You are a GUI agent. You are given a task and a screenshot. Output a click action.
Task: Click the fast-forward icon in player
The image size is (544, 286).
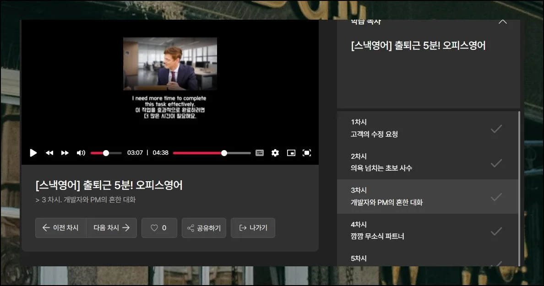65,153
